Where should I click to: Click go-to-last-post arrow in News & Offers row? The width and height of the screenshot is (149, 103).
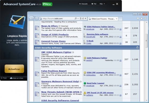(x=121, y=29)
